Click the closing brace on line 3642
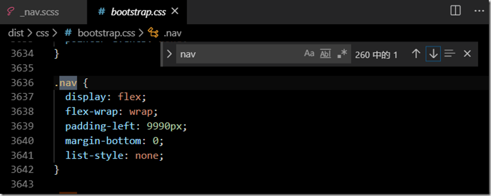 (56, 169)
